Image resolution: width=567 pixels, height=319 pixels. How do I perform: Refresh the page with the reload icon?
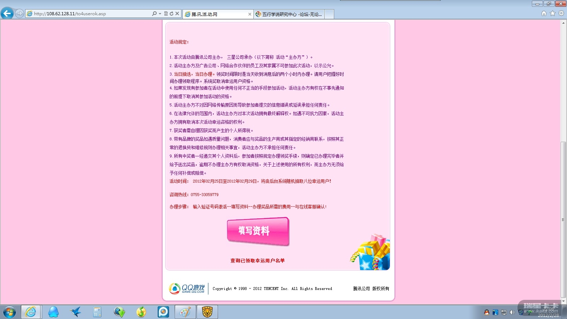point(172,14)
